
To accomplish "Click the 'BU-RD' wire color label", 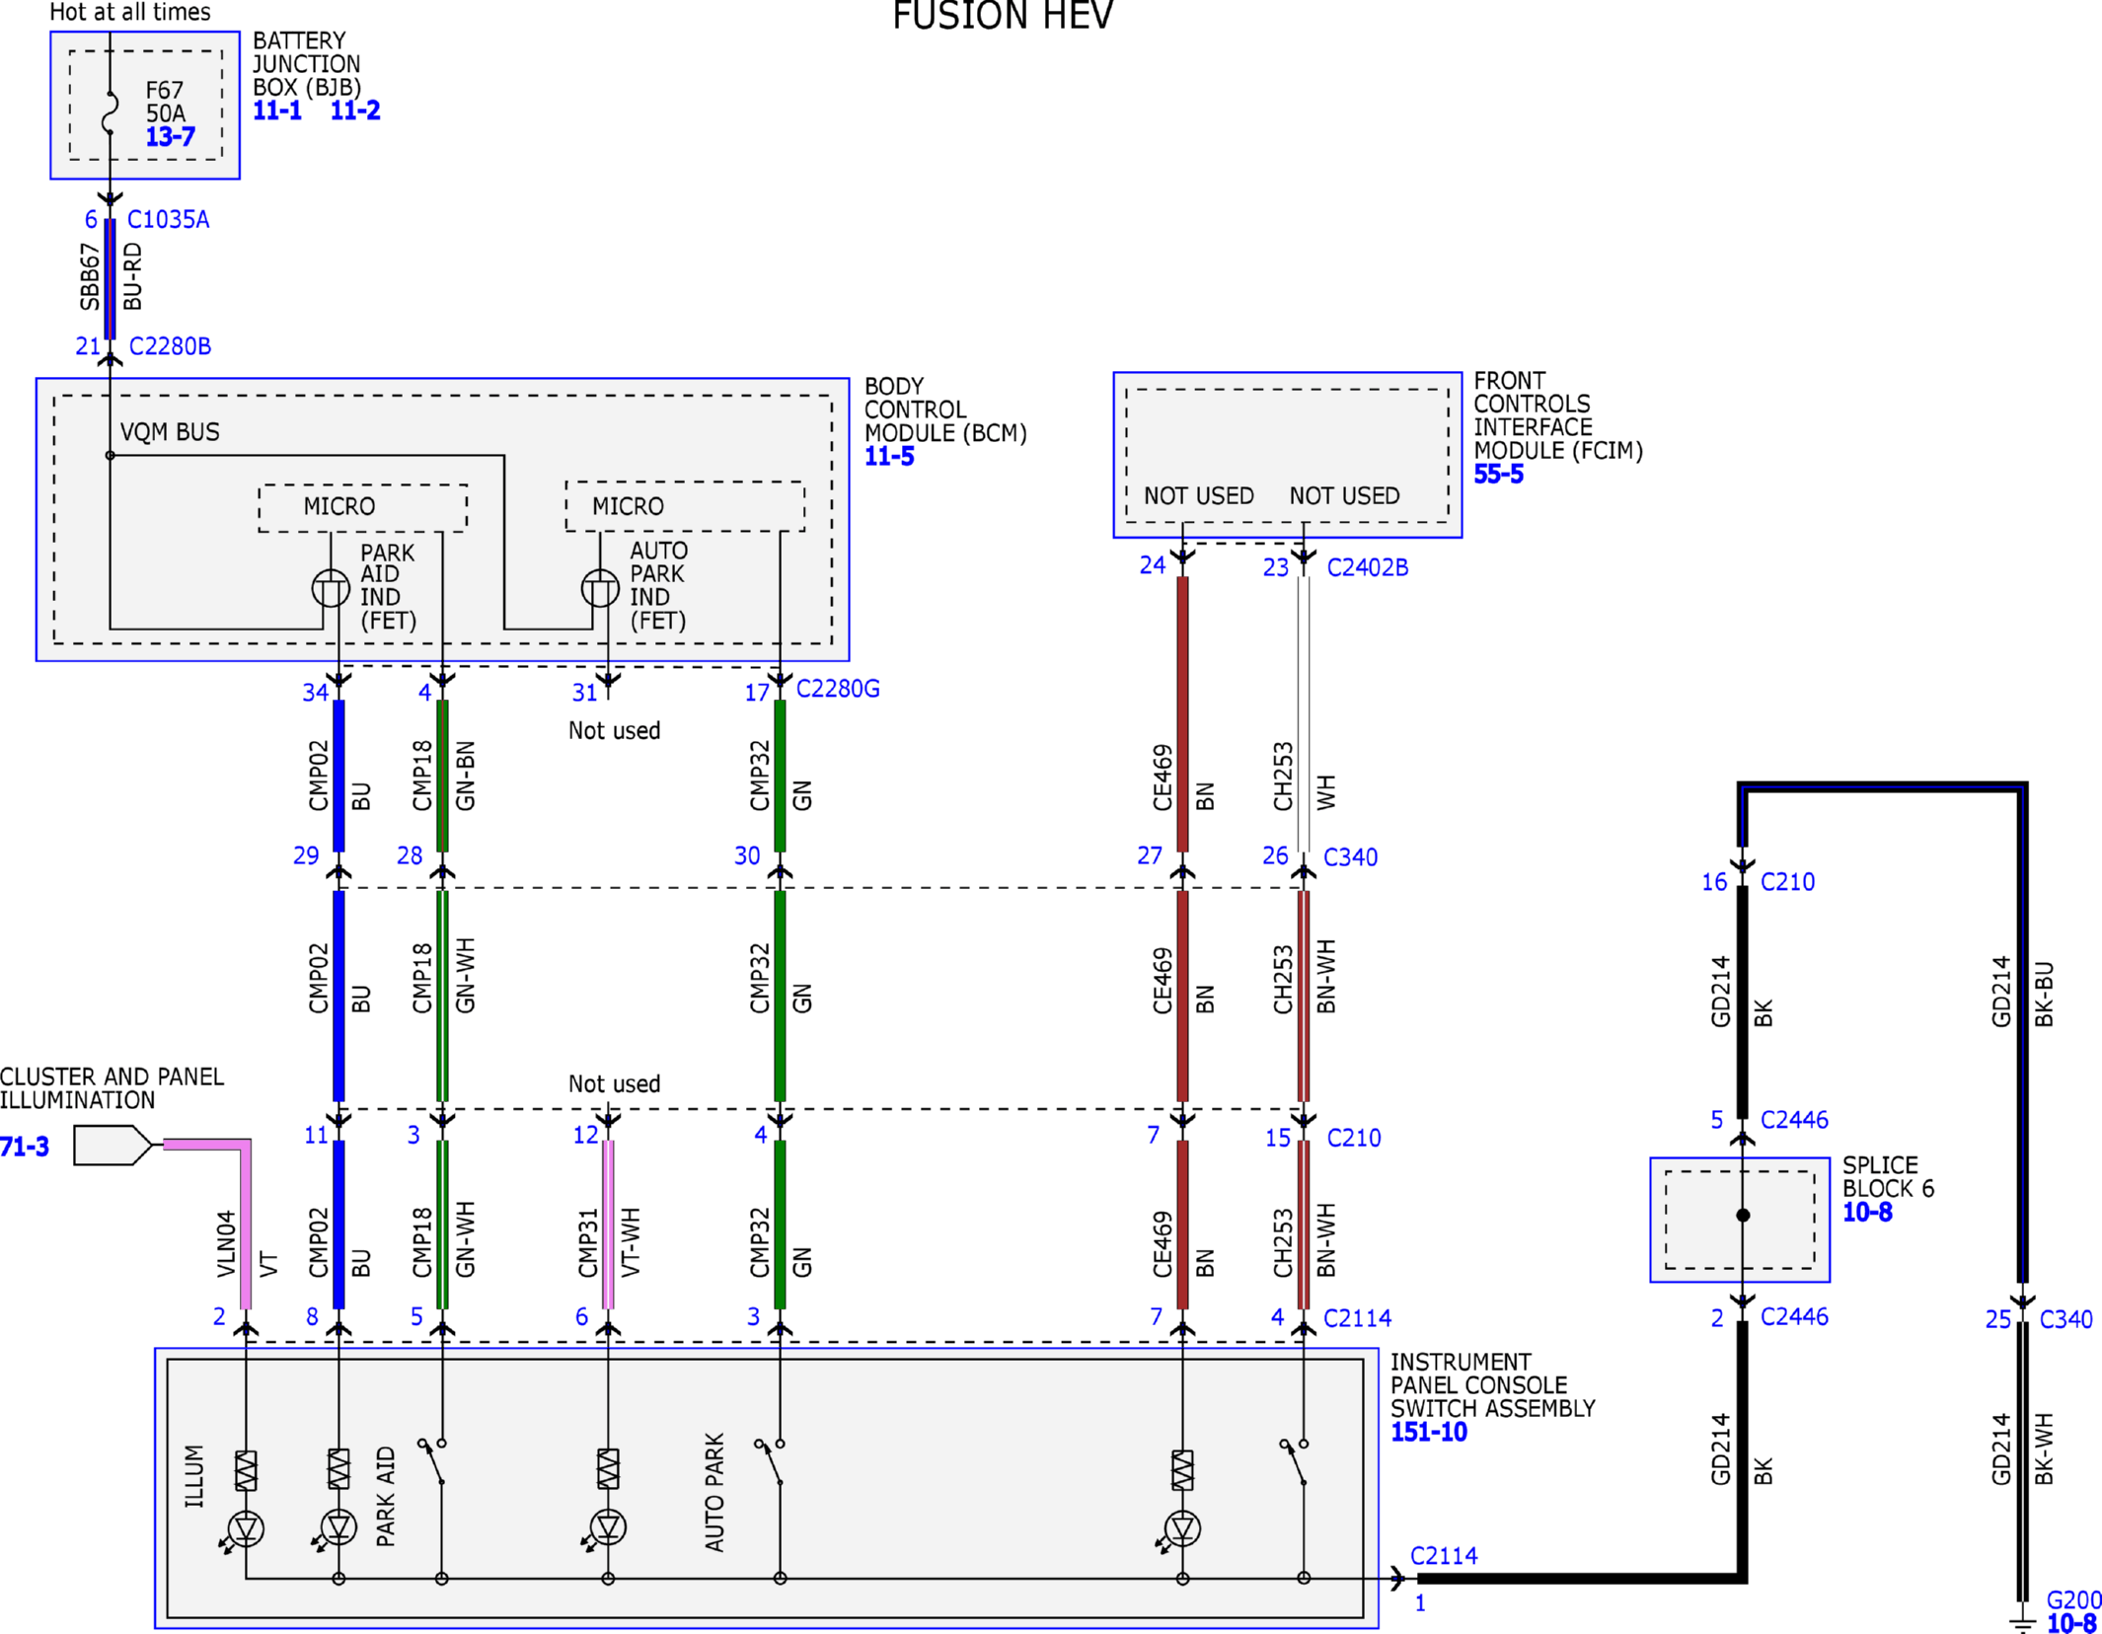I will (133, 277).
